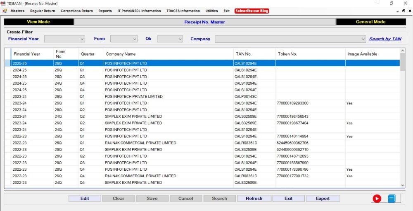
Task: Click Exit in the menu bar
Action: tap(226, 11)
